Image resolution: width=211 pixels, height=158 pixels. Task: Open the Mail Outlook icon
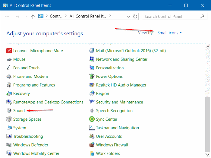92,51
